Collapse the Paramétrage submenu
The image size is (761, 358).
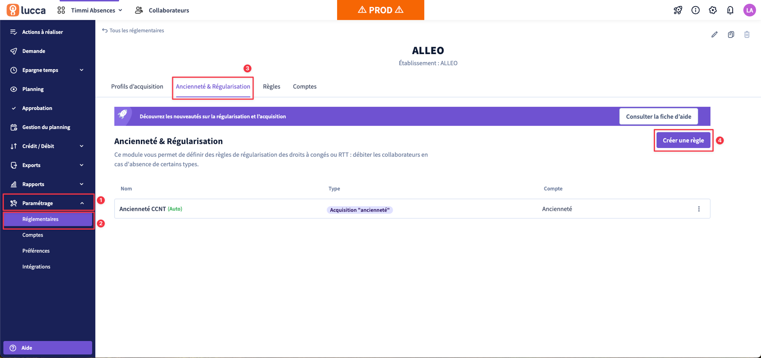82,203
